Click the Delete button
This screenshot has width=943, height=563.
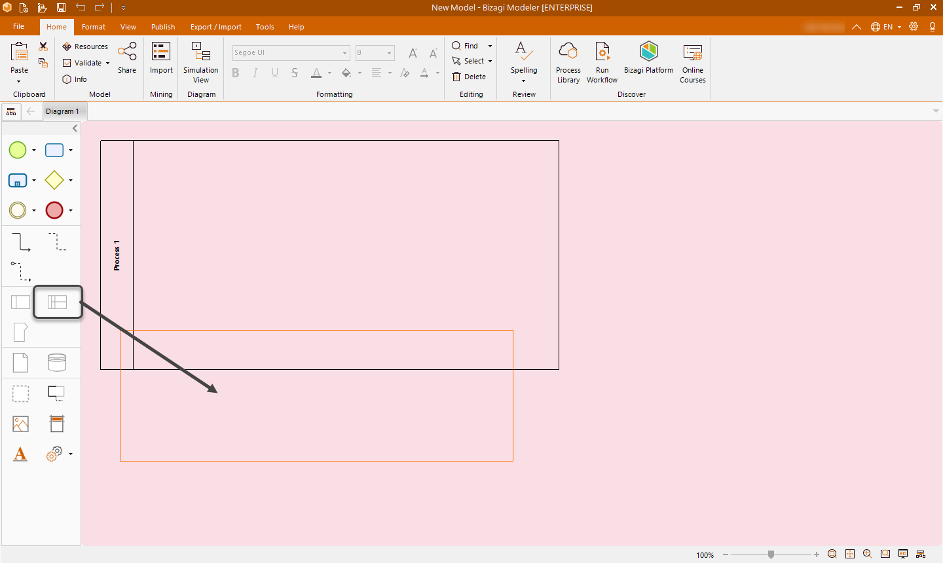(469, 77)
